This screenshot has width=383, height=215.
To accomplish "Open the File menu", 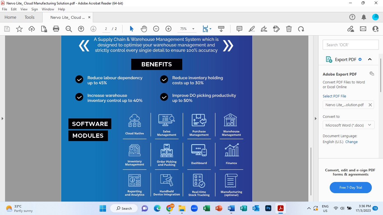I will [x=4, y=9].
